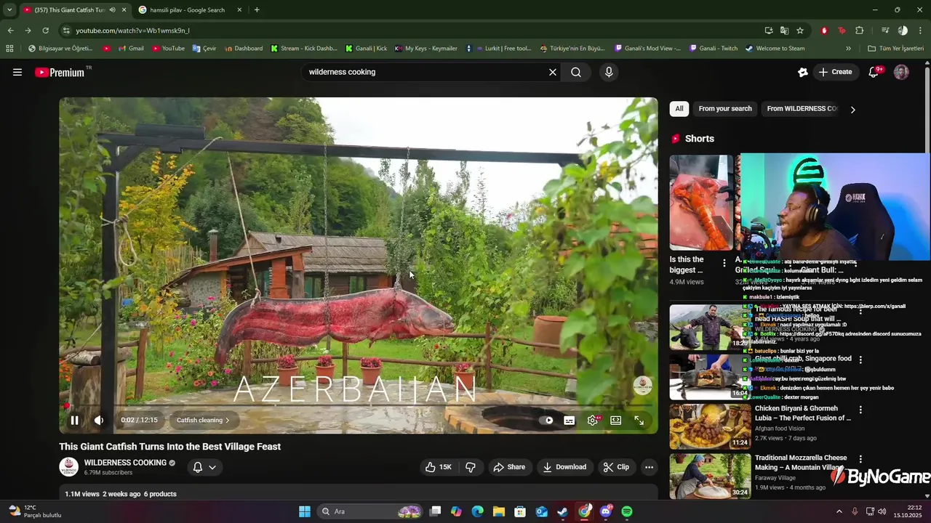The height and width of the screenshot is (523, 931).
Task: Open the browser extensions puzzle icon
Action: (x=859, y=31)
